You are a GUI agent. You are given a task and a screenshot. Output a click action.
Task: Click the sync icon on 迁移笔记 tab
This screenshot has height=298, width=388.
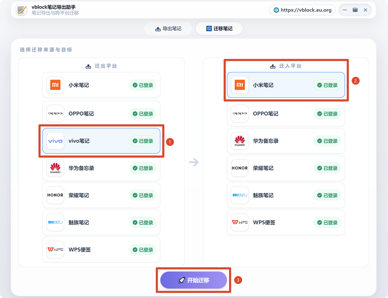pos(209,28)
